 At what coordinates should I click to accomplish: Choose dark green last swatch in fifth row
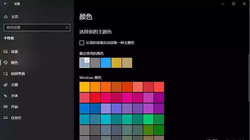159,130
